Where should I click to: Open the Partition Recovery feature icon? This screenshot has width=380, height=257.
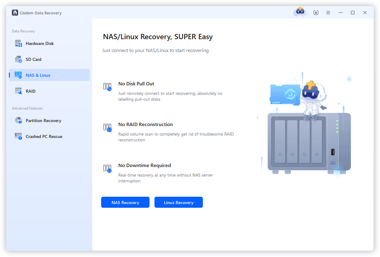point(18,121)
